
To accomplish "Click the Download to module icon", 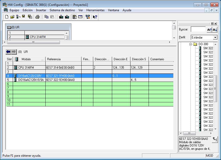I will 61,17.
